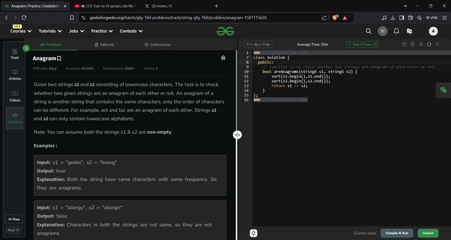Open Videos in the left sidebar
The height and width of the screenshot is (240, 451).
tap(15, 96)
